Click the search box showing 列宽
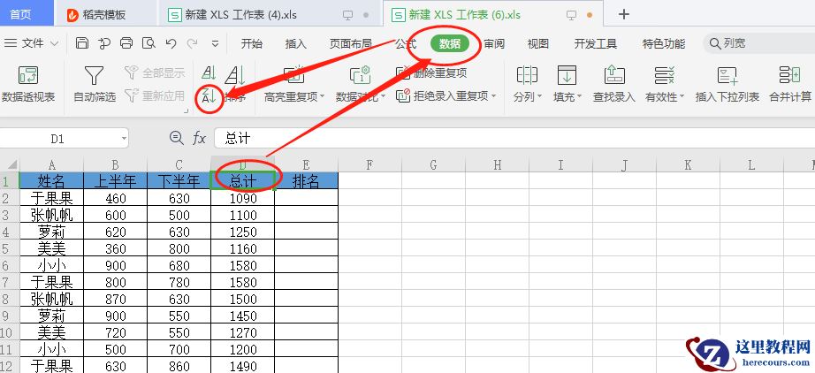 pyautogui.click(x=758, y=43)
